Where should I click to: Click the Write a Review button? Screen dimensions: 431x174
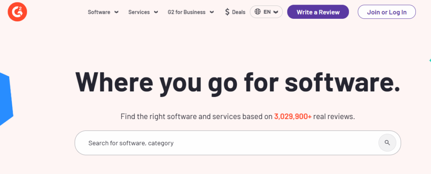318,12
